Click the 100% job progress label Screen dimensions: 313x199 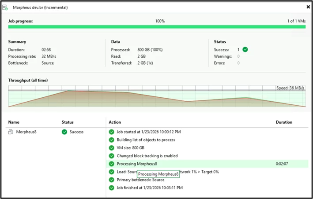pyautogui.click(x=160, y=21)
